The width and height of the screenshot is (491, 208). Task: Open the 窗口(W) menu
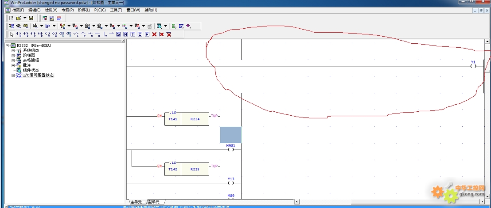pos(133,10)
